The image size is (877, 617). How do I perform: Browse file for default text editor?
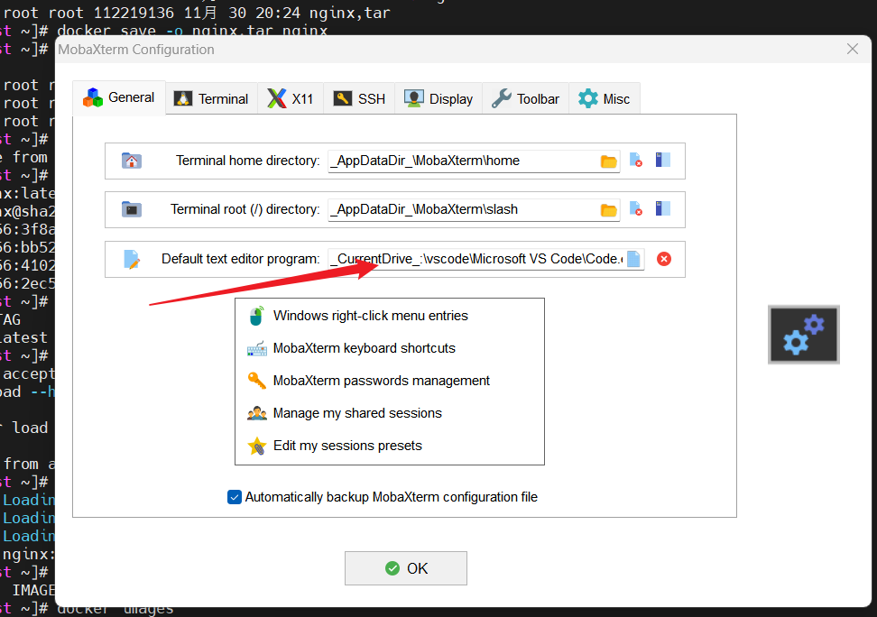coord(633,259)
